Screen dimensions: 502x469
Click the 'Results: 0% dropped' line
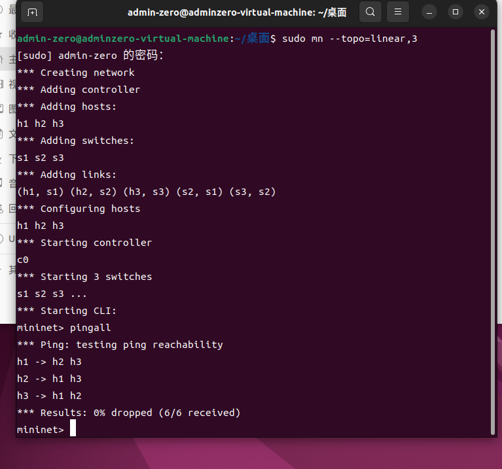129,413
